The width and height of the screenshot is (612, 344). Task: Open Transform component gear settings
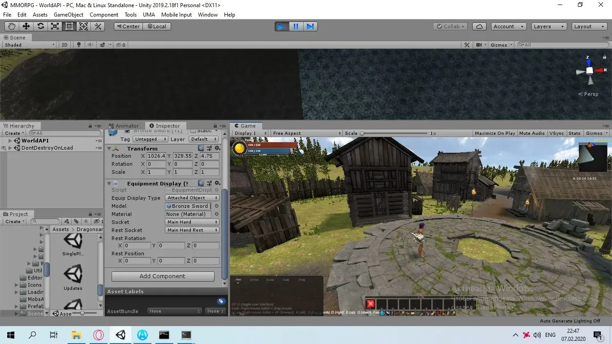(x=217, y=148)
